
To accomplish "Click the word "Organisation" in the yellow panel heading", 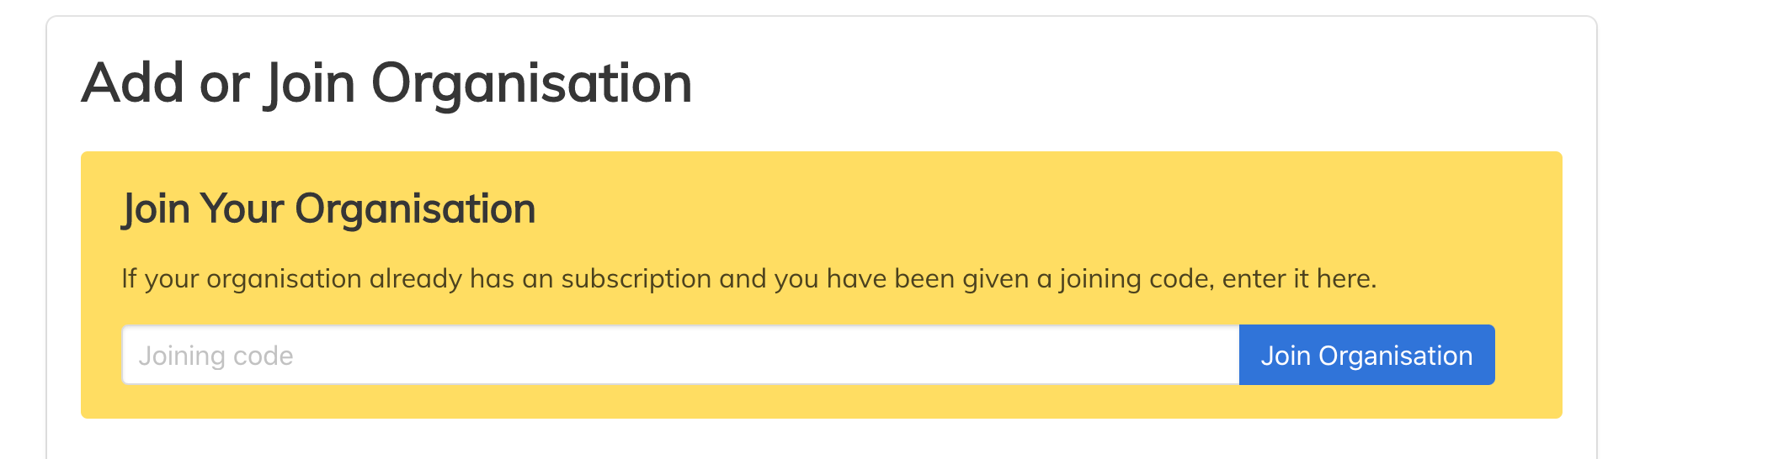I will coord(415,208).
